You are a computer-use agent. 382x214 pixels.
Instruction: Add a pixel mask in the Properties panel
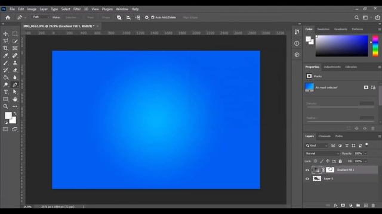click(x=366, y=87)
